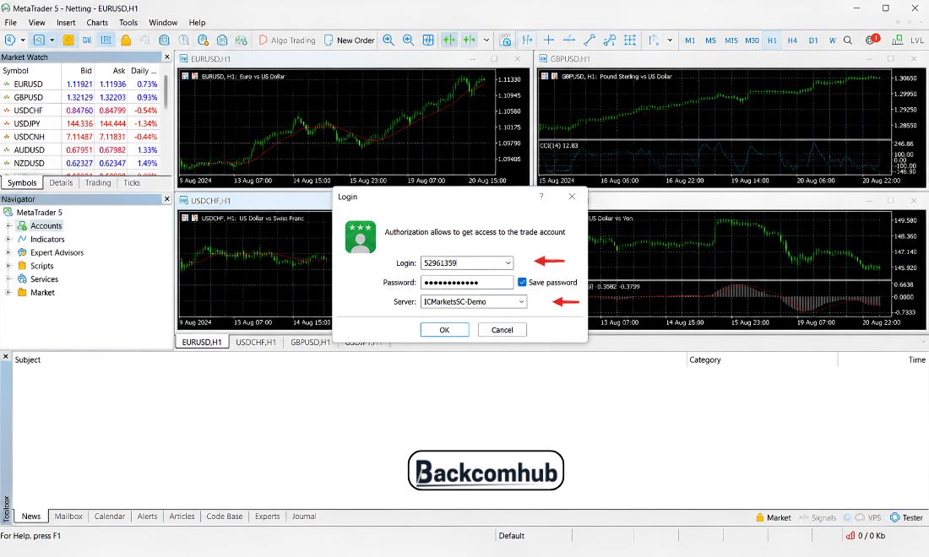Click the VPS button in Toolbox bar
Screen dimensions: 929x557
868,517
